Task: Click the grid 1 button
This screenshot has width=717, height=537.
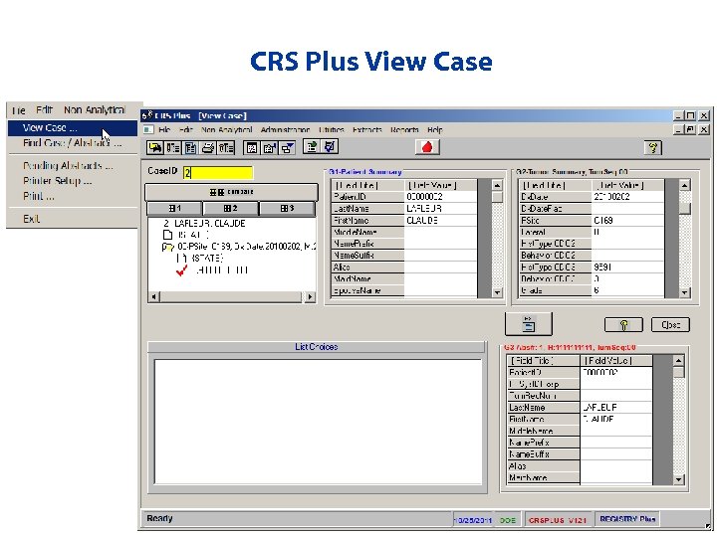Action: (174, 208)
